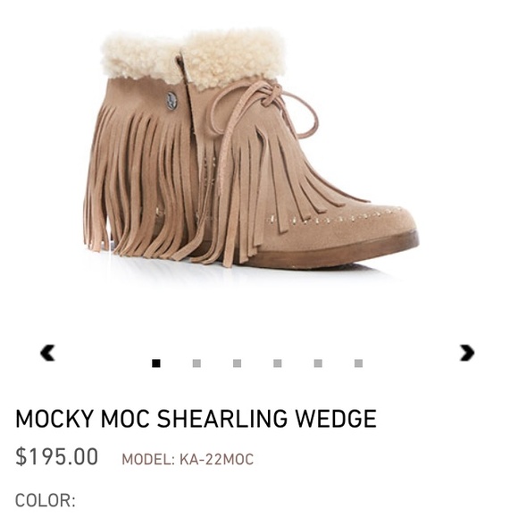
Task: Select the first active carousel dot
Action: point(156,363)
